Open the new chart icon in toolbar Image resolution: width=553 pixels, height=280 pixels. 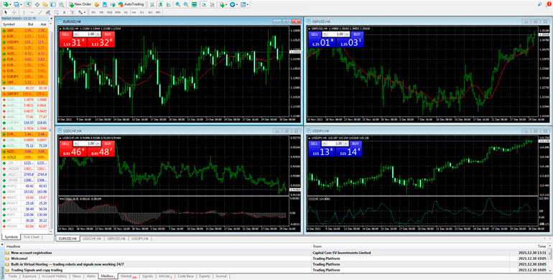6,4
